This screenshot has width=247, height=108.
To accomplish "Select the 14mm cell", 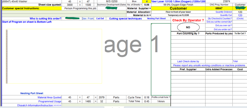I will [x=161, y=102].
